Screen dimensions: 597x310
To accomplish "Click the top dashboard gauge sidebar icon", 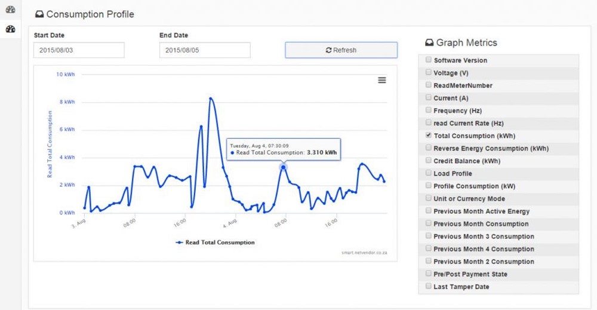I will coord(10,10).
